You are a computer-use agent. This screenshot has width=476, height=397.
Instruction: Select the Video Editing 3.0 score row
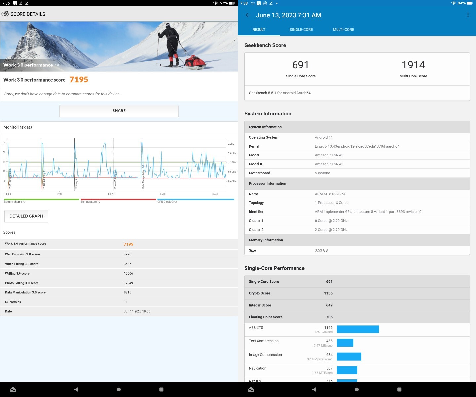tap(119, 264)
